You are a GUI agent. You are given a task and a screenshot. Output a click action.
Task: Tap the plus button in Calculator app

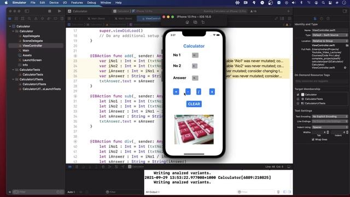pyautogui.click(x=176, y=91)
